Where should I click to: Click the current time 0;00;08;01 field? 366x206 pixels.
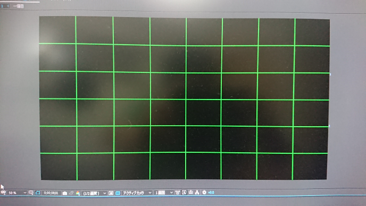point(51,193)
